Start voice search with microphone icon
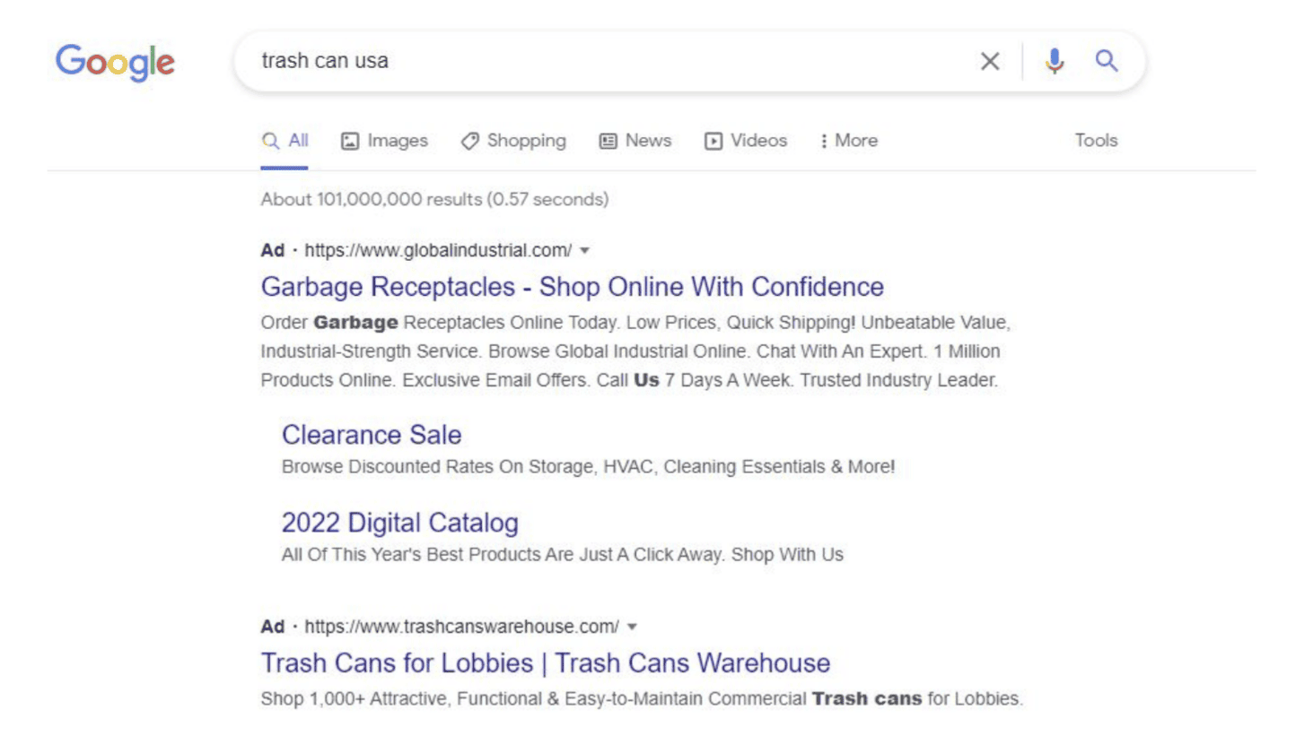 [1055, 61]
